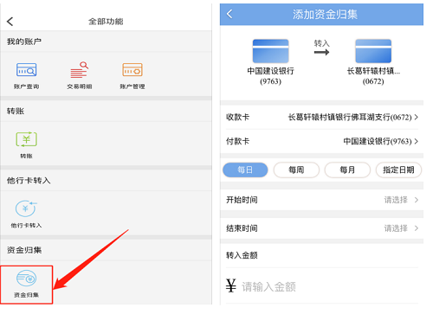Viewport: 433px width, 314px height.
Task: Go back from the 全部功能 screen
Action: click(x=10, y=22)
